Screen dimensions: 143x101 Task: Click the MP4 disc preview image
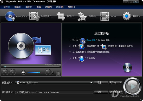29,46
